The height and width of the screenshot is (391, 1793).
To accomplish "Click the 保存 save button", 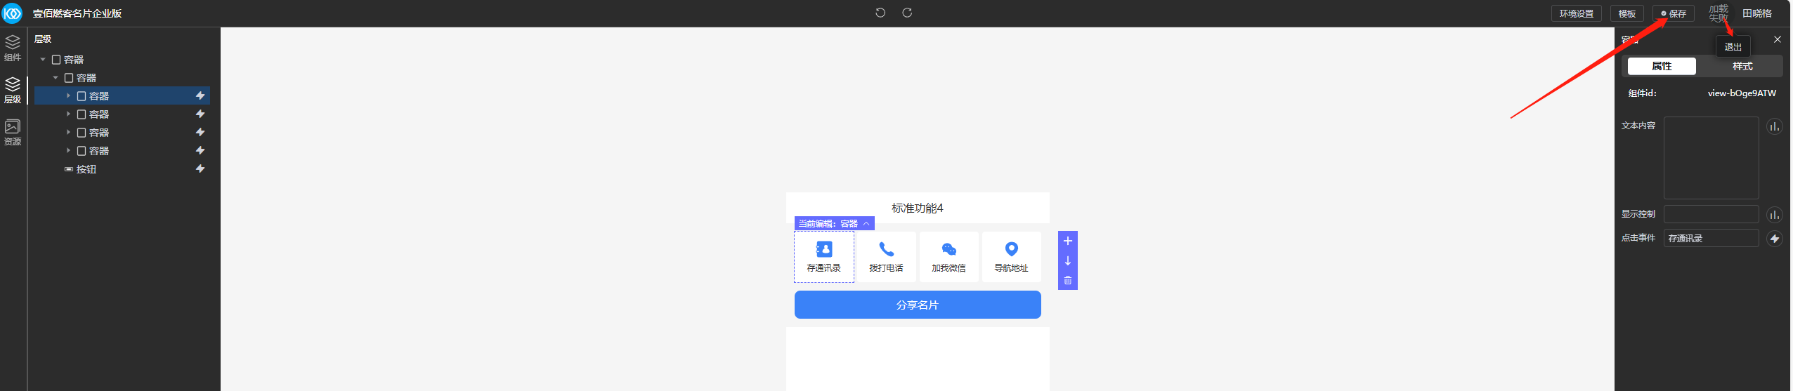I will (1673, 13).
